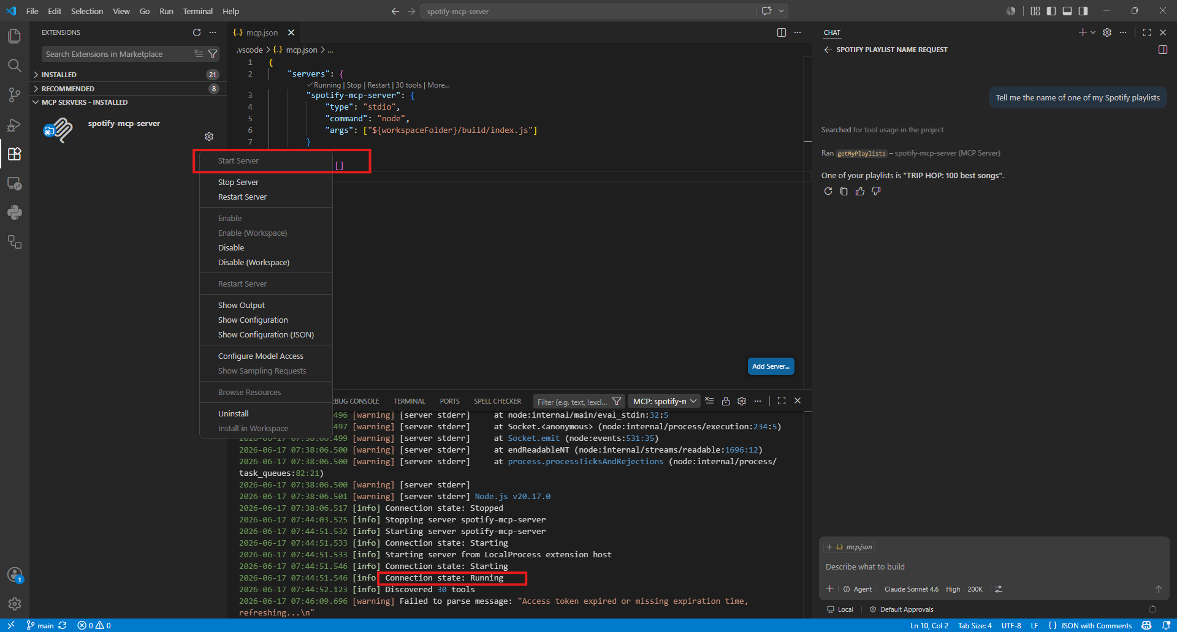Retry the chat response
This screenshot has width=1177, height=632.
click(x=828, y=191)
